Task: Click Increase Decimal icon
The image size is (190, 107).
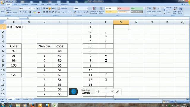Action: (85, 12)
